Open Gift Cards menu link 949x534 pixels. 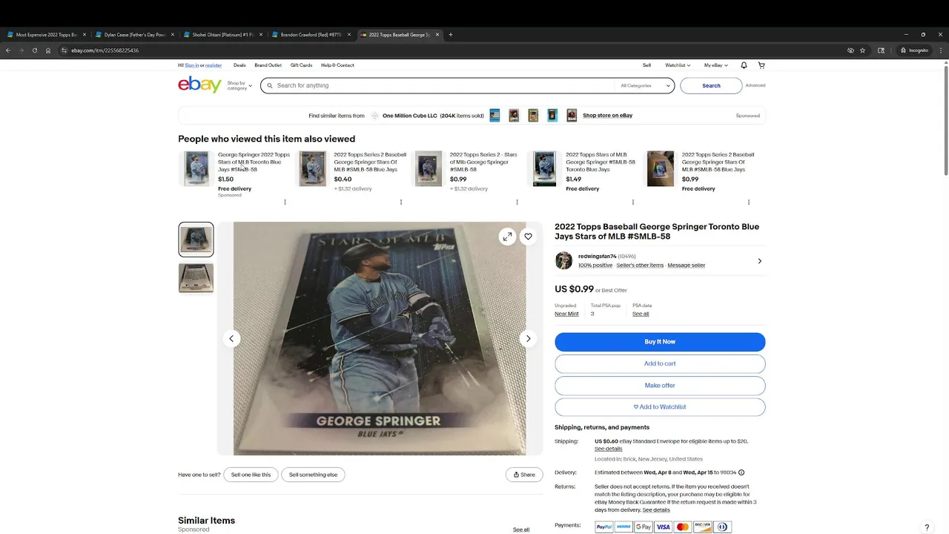[301, 65]
